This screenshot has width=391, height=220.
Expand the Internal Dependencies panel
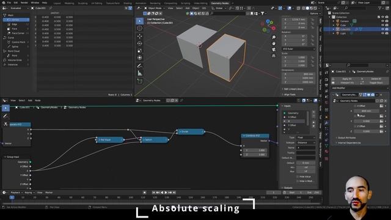[349, 143]
